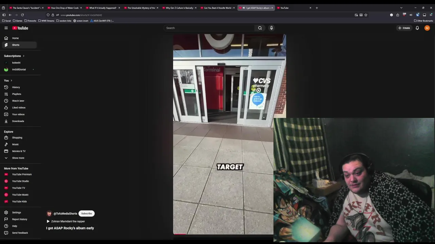The width and height of the screenshot is (435, 244).
Task: Open the list all tabs dropdown
Action: tap(401, 8)
